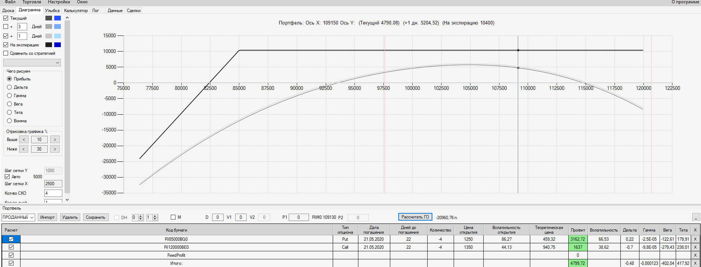Click the first DH spinner showing 0
Viewport: 701px width, 267px height.
coord(137,217)
